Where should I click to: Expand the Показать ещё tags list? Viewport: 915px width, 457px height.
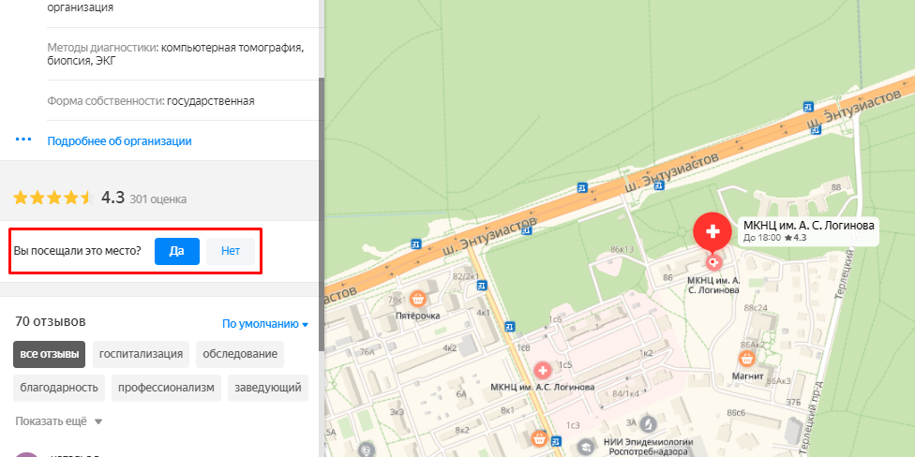(58, 420)
